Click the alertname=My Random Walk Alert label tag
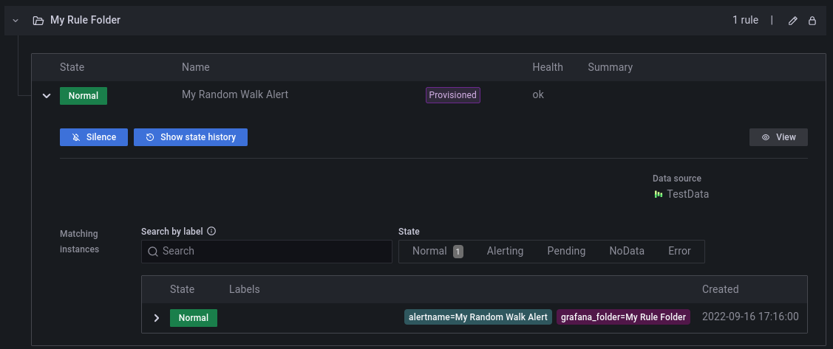Viewport: 833px width, 349px height. click(477, 317)
